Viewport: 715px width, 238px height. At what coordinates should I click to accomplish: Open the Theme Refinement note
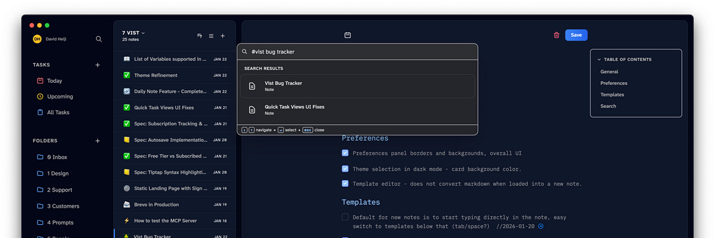[175, 76]
